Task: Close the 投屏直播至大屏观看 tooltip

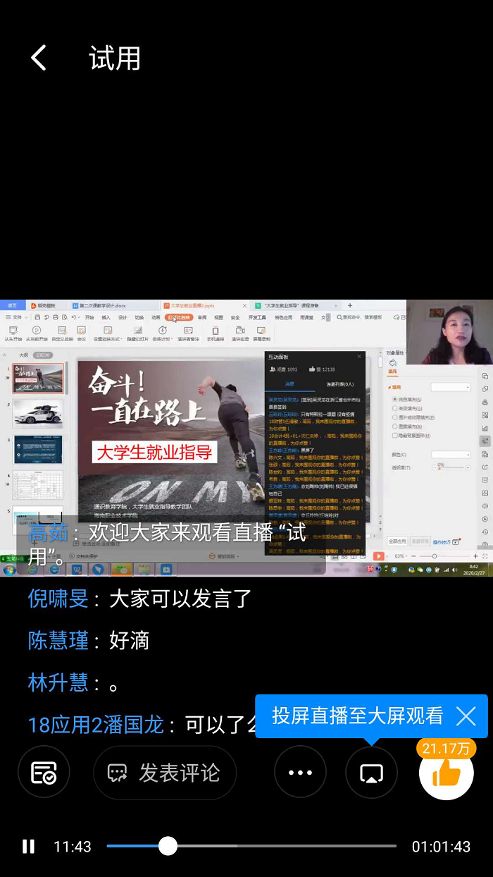Action: pyautogui.click(x=466, y=716)
